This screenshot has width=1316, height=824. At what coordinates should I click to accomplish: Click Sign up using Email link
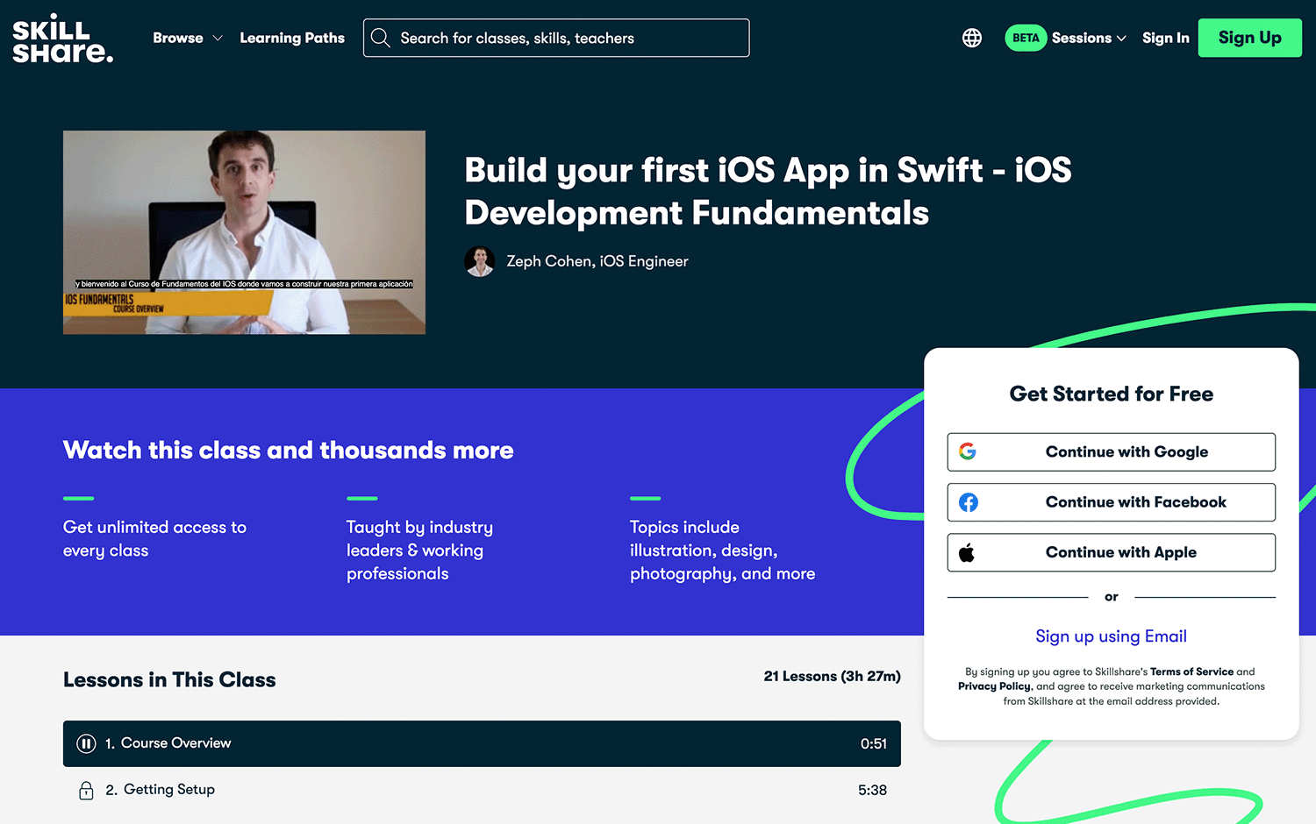pos(1111,636)
